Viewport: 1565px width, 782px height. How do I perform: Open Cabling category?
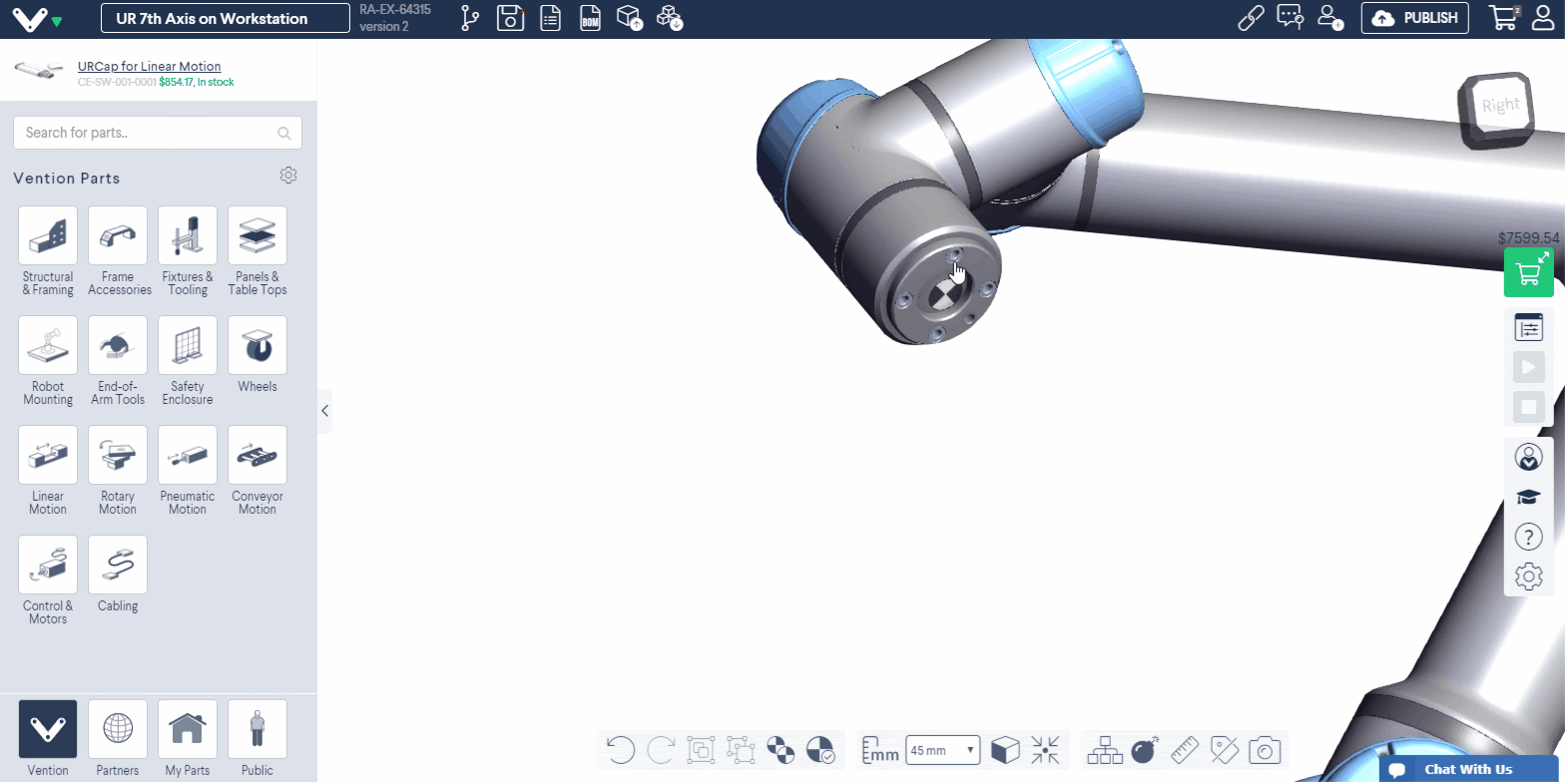tap(118, 575)
